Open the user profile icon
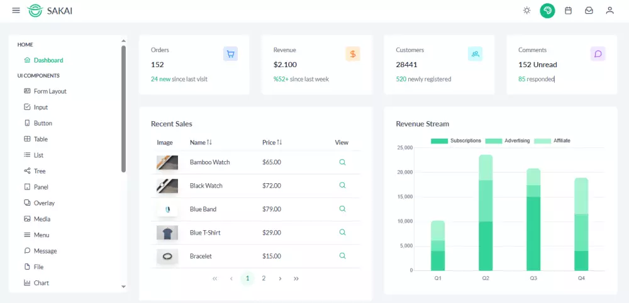 pos(610,11)
